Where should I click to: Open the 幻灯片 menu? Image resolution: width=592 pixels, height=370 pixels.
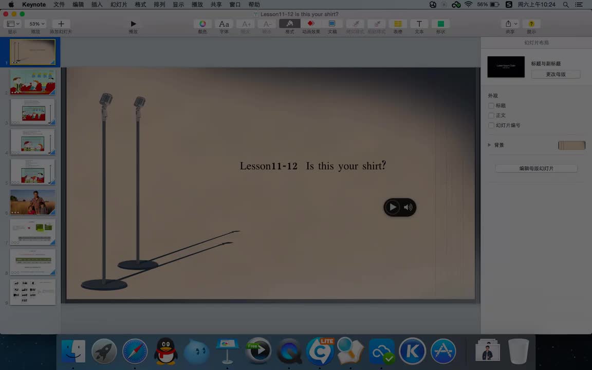click(119, 5)
